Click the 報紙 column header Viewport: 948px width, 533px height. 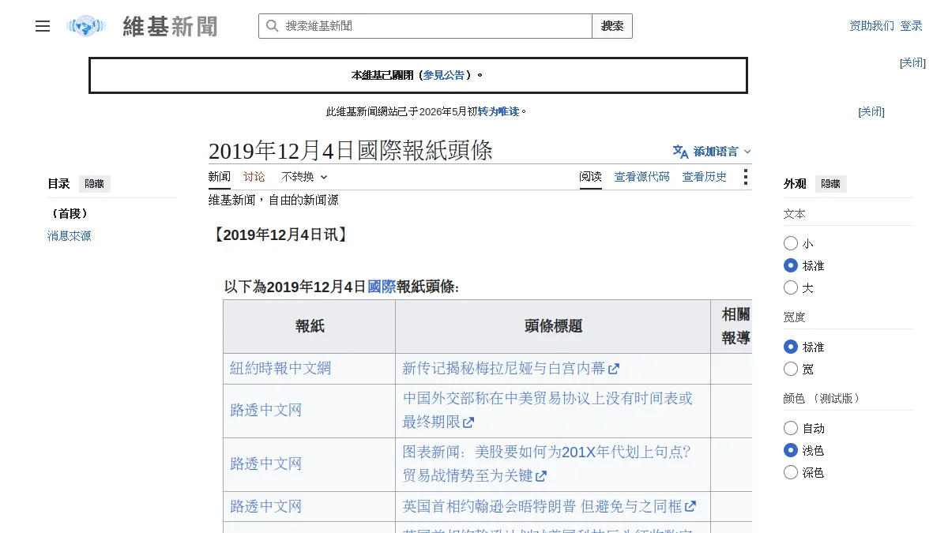click(310, 326)
